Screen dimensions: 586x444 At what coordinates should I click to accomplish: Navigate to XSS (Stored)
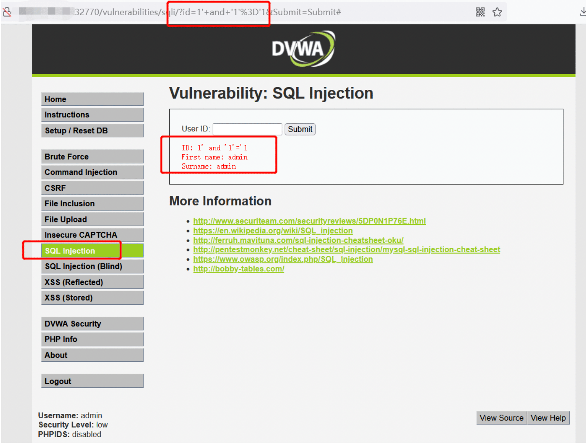(92, 298)
